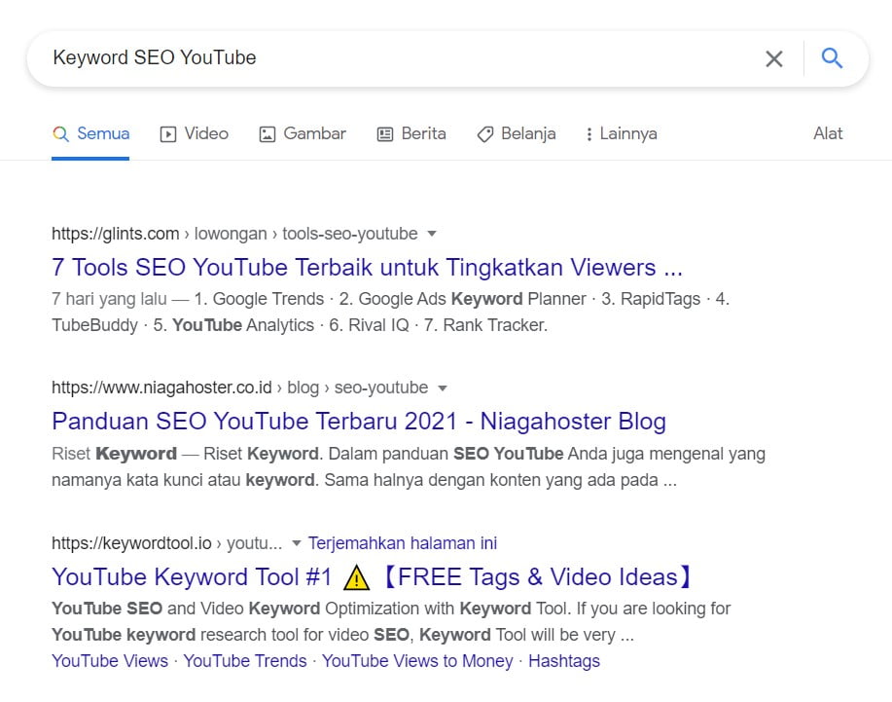The width and height of the screenshot is (892, 702).
Task: Select the Semua results tab
Action: click(91, 133)
